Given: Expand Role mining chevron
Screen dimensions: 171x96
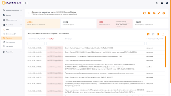Looking at the screenshot, I should (21, 52).
